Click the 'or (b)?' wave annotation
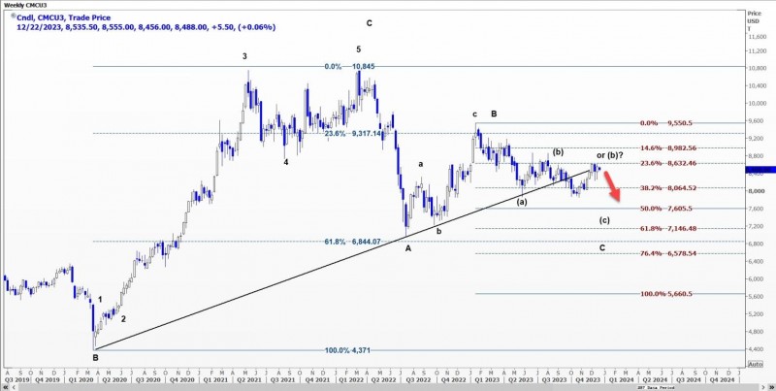776x391 pixels. (609, 155)
